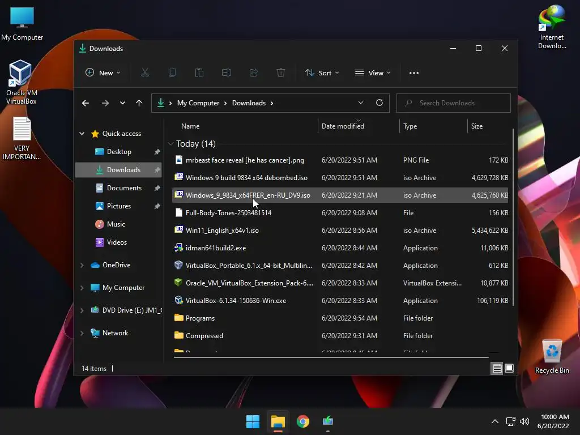Sort by the Size column header
Screen dimensions: 580x435
click(477, 126)
